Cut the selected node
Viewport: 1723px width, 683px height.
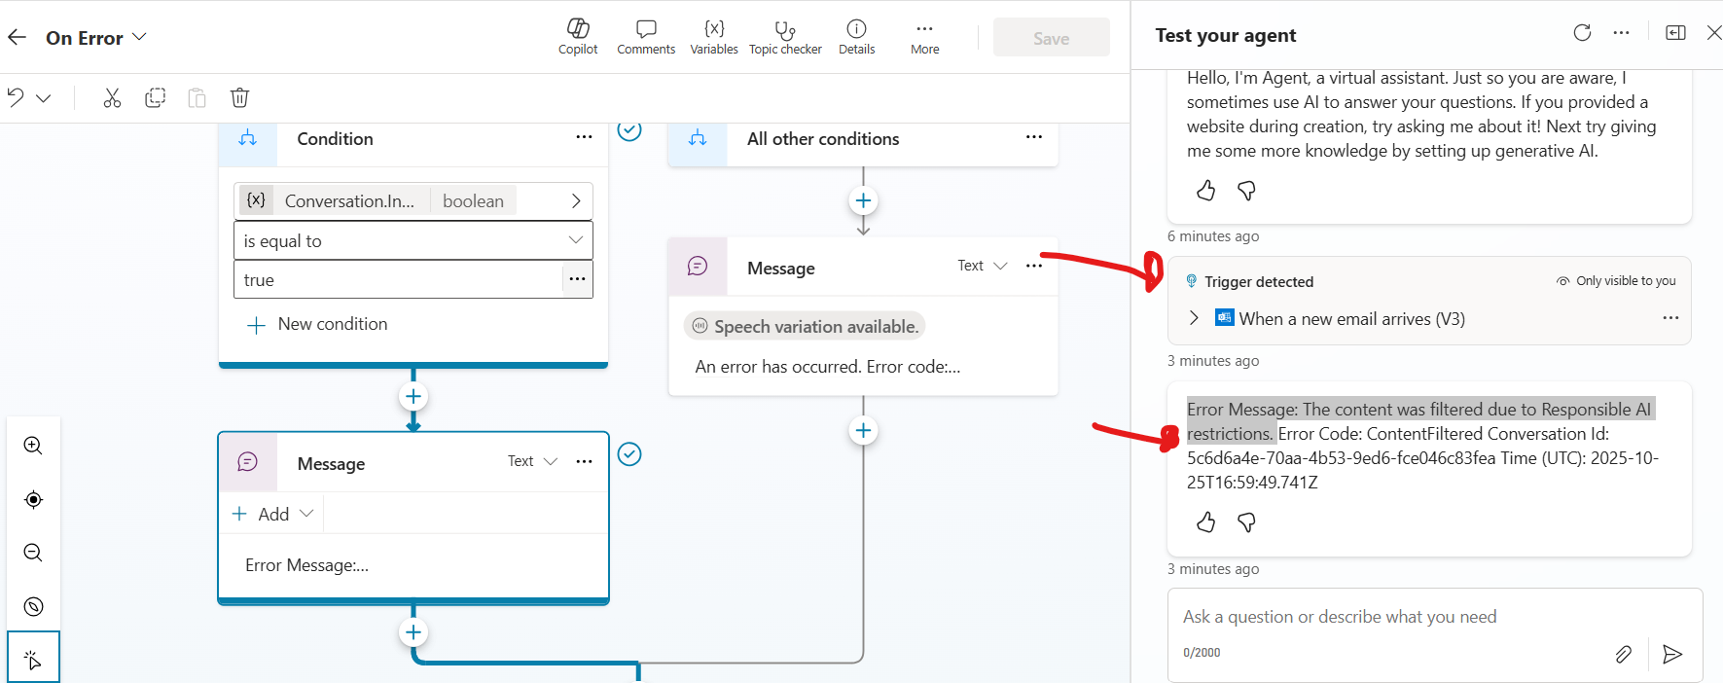[x=112, y=97]
